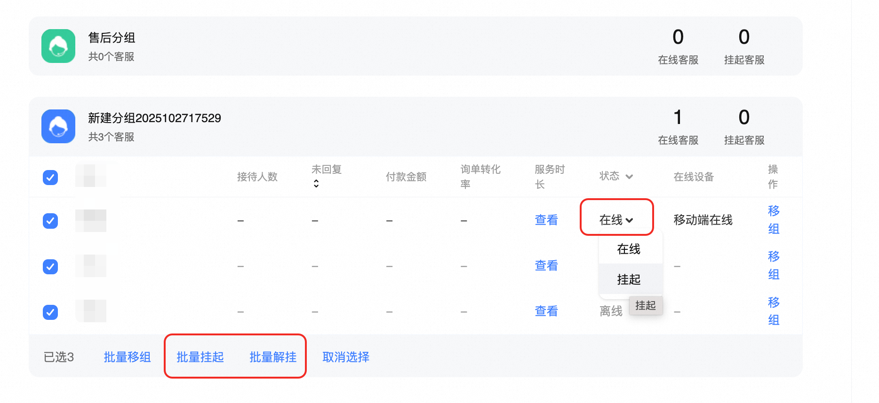Click the 新建分组2025102717529 group title
This screenshot has height=403, width=879.
tap(154, 118)
